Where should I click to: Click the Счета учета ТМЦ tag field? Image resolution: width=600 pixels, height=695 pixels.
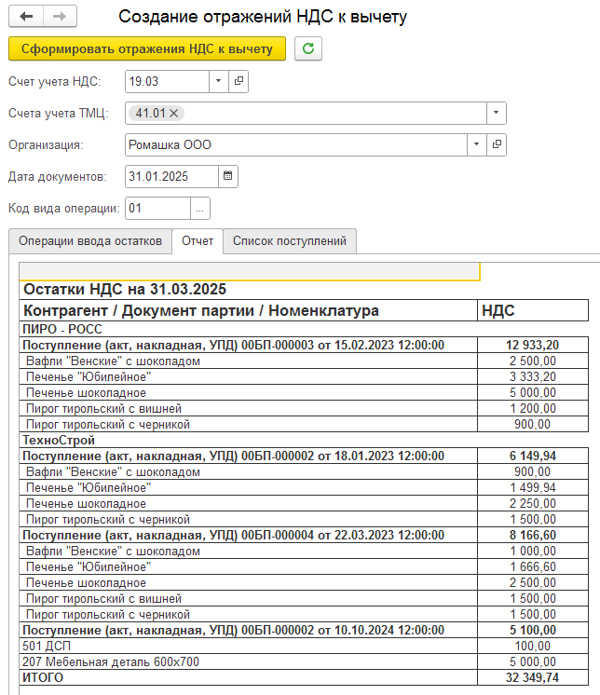click(x=306, y=113)
